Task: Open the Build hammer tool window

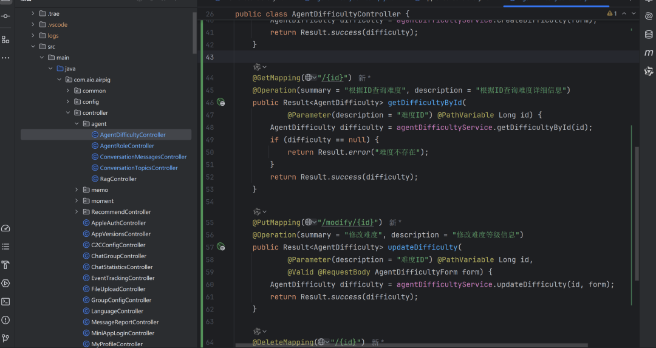Action: (x=5, y=265)
